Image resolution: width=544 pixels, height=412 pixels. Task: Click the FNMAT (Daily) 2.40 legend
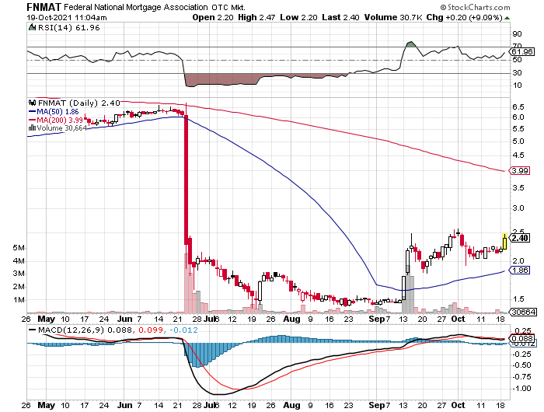[79, 103]
